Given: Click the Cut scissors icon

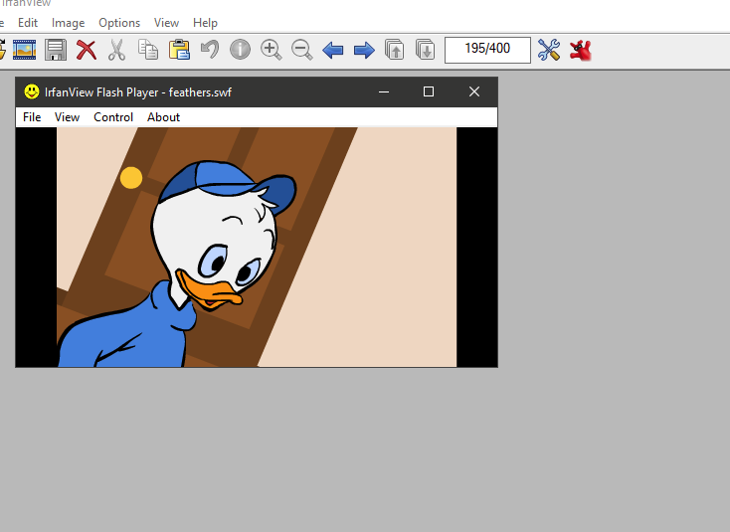Looking at the screenshot, I should tap(117, 50).
